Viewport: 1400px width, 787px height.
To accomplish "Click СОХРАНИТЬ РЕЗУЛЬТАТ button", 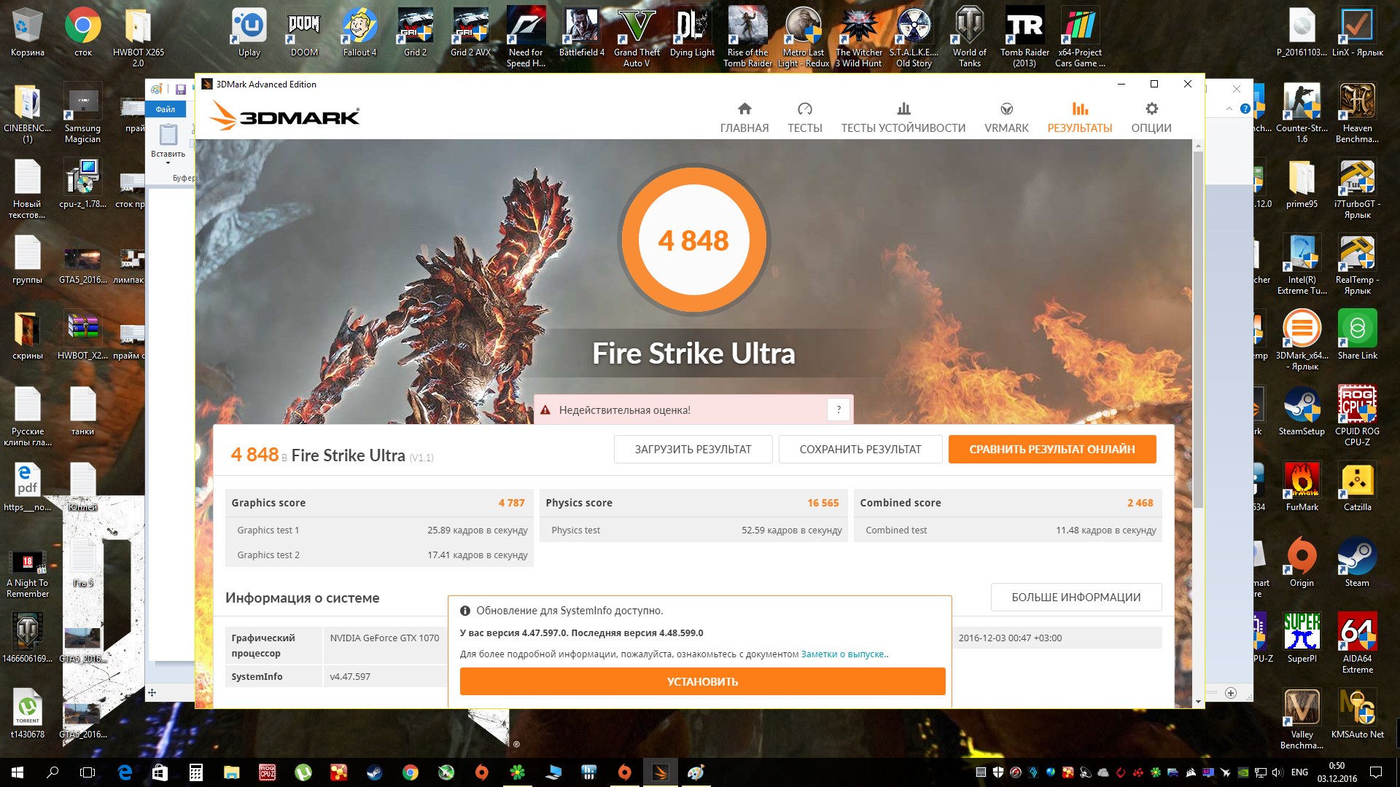I will [x=860, y=450].
